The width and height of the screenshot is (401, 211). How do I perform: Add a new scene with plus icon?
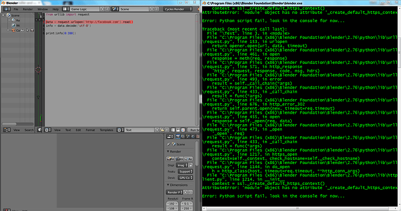pyautogui.click(x=152, y=9)
